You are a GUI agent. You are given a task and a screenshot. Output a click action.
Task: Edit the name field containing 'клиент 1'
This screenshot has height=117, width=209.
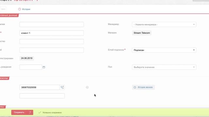(52, 33)
